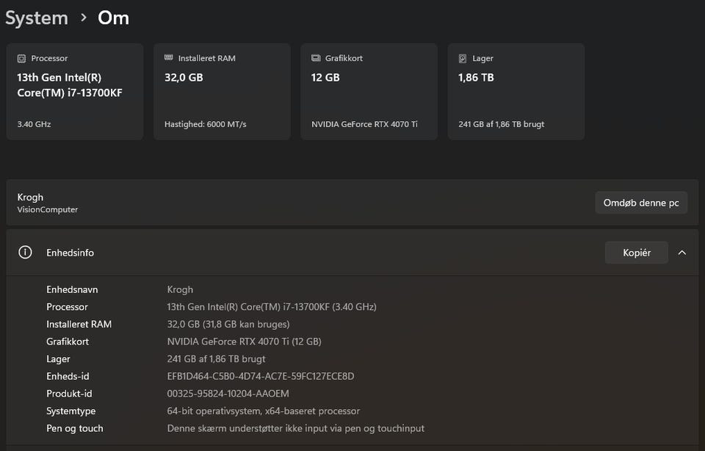The width and height of the screenshot is (705, 451).
Task: Click the Systemtype value text
Action: coord(264,411)
